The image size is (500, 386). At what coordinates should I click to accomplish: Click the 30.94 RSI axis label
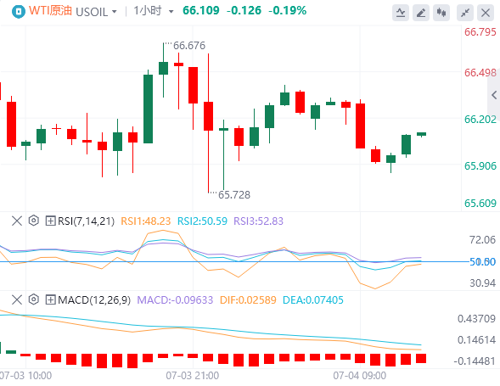click(482, 283)
